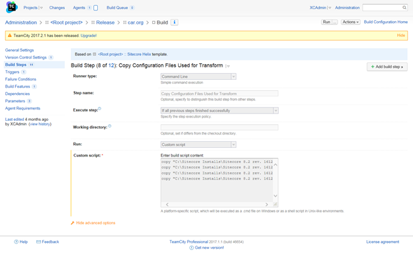Click the Get new version info icon
Viewport: 413px width, 262px height.
tap(191, 248)
